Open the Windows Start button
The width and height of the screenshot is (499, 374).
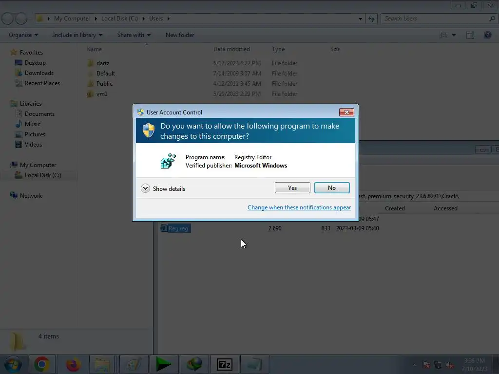coord(13,364)
